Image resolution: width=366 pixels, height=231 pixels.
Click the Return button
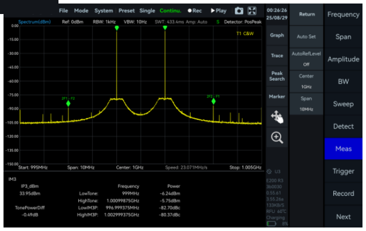click(x=306, y=15)
